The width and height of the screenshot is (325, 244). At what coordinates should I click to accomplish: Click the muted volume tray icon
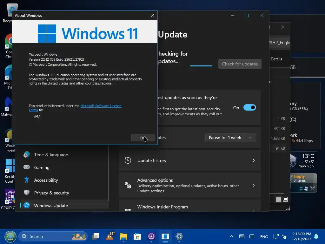click(x=284, y=236)
